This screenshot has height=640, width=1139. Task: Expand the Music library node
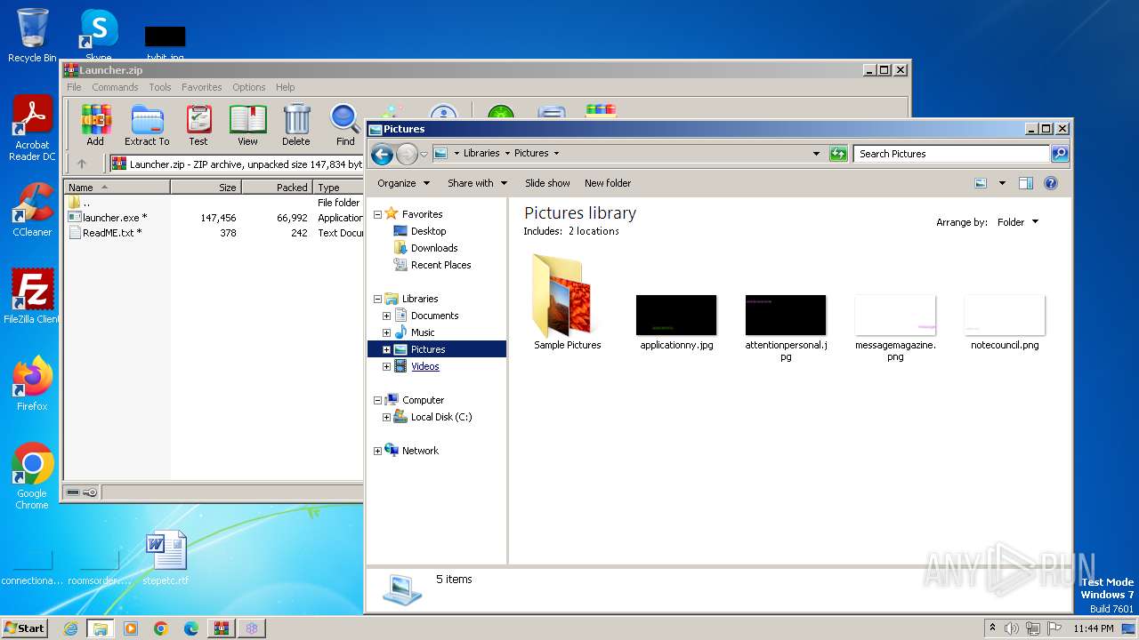pos(386,332)
